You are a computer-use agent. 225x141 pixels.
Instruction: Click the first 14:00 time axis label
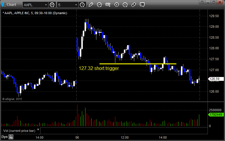tap(39, 137)
